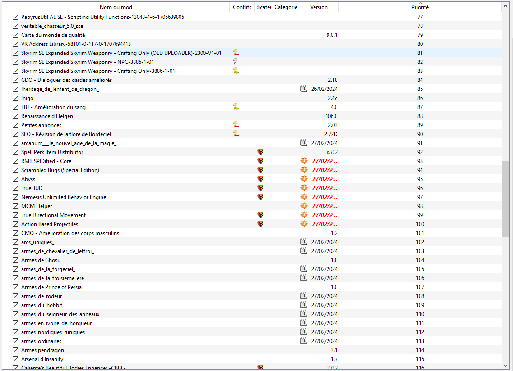This screenshot has width=513, height=371.
Task: Click scrollbar down arrow at bottom
Action: click(506, 366)
